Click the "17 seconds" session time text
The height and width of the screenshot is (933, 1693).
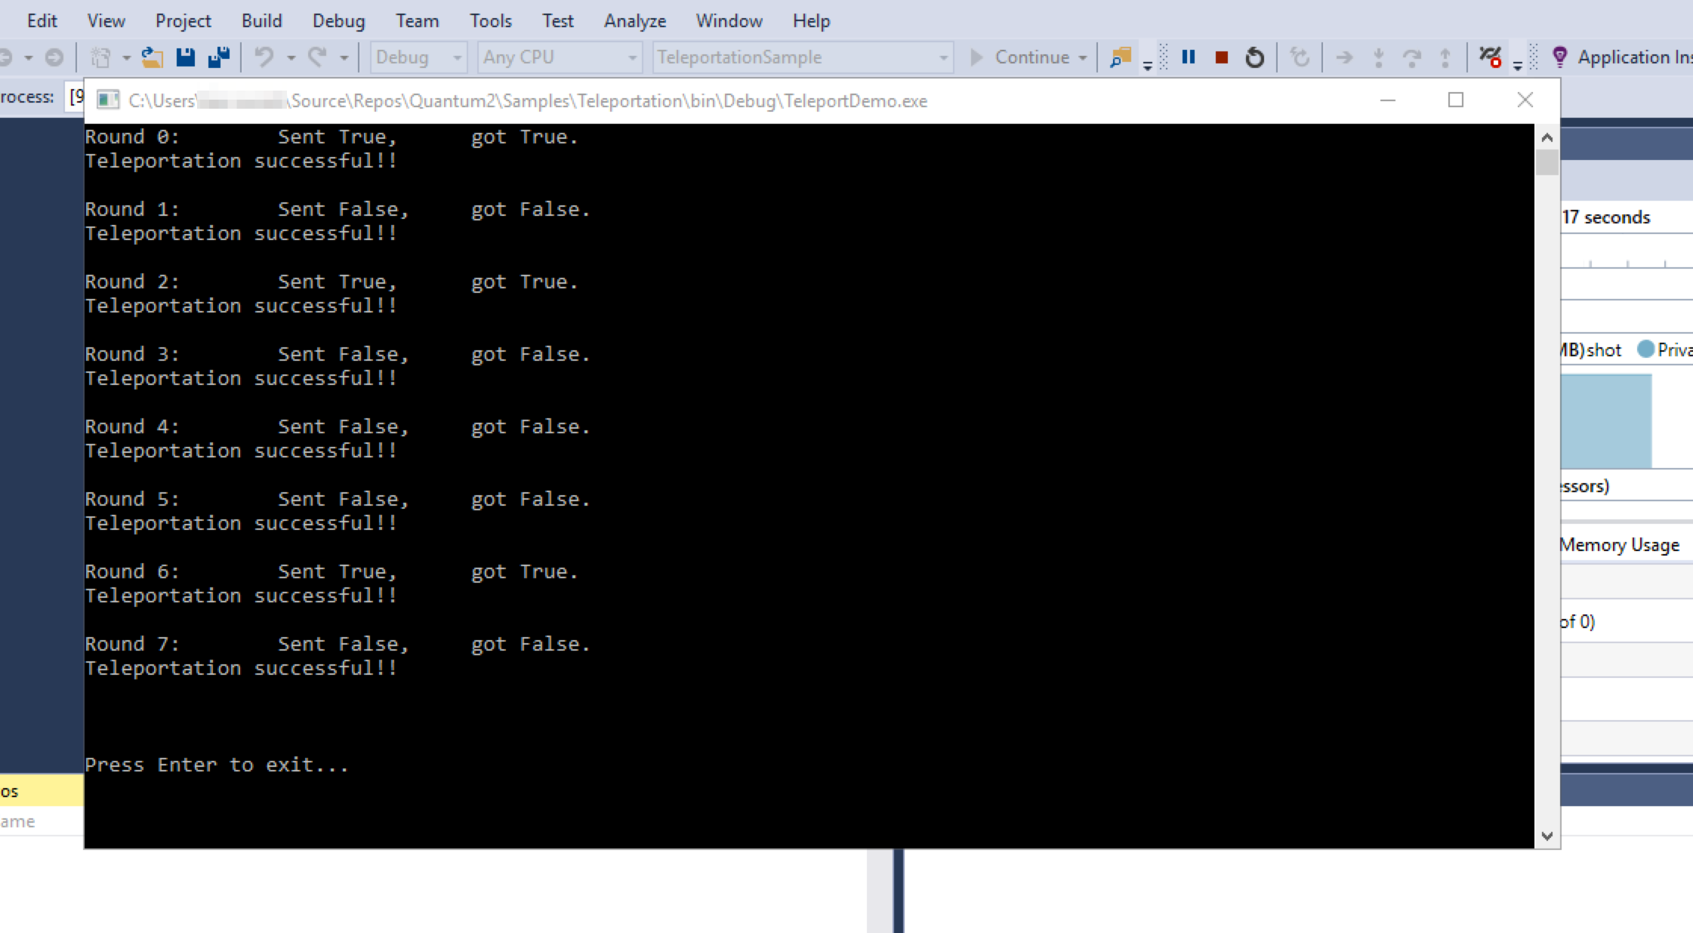[1605, 217]
